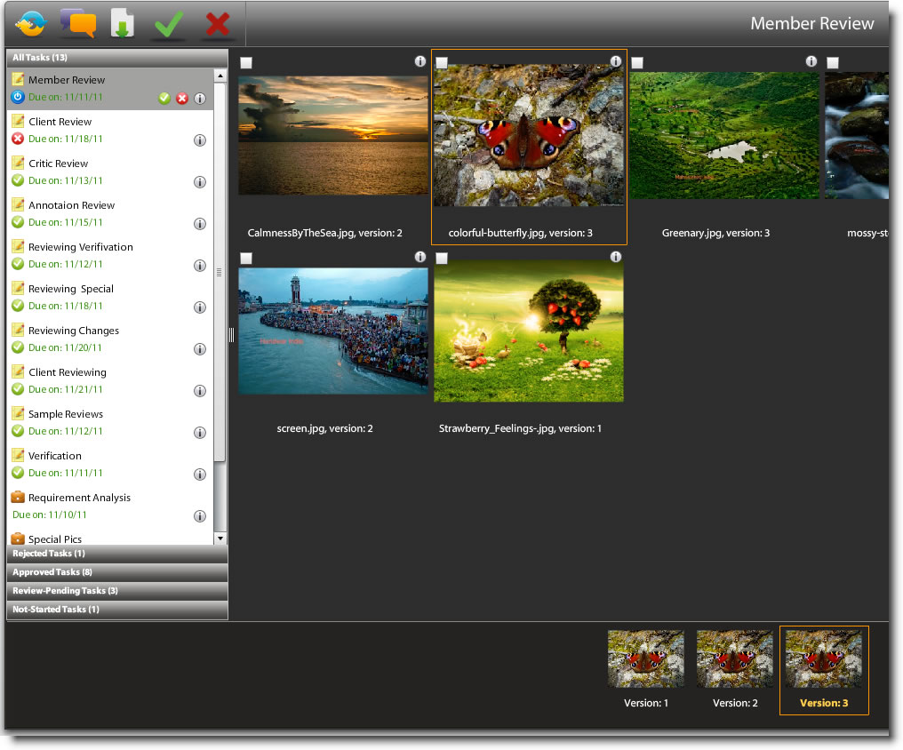903x750 pixels.
Task: Select the Client Reviewing task
Action: point(110,381)
